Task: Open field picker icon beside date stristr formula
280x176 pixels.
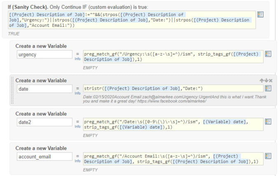Action: [x=268, y=88]
